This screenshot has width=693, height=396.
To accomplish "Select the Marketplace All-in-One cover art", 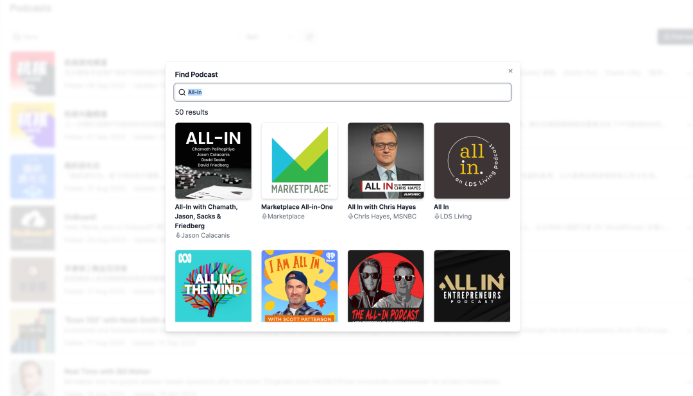I will (x=300, y=161).
